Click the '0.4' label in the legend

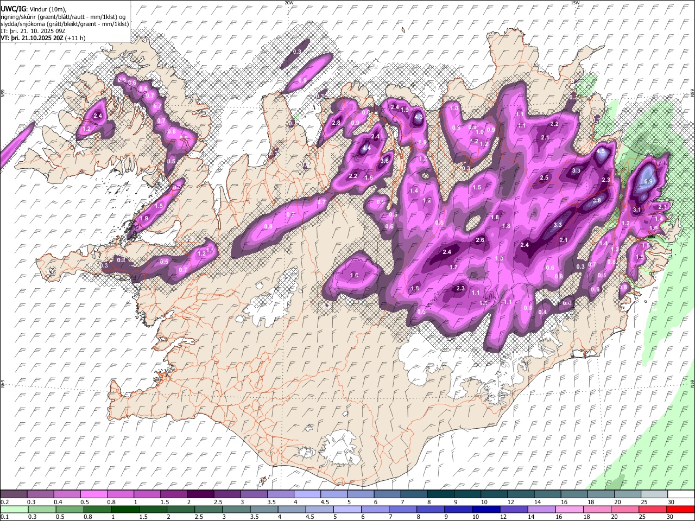59,502
